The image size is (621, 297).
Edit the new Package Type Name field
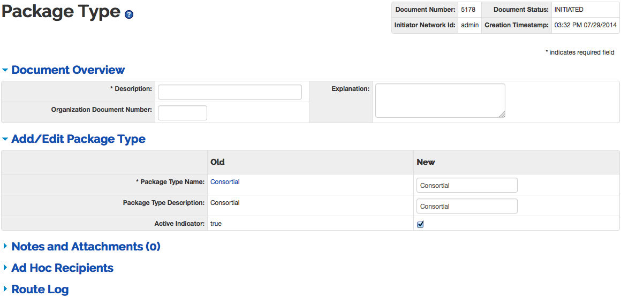466,185
